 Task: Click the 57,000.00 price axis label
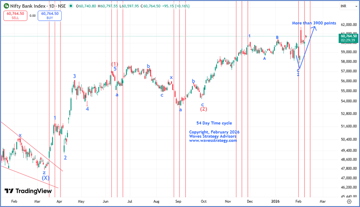pyautogui.click(x=349, y=71)
